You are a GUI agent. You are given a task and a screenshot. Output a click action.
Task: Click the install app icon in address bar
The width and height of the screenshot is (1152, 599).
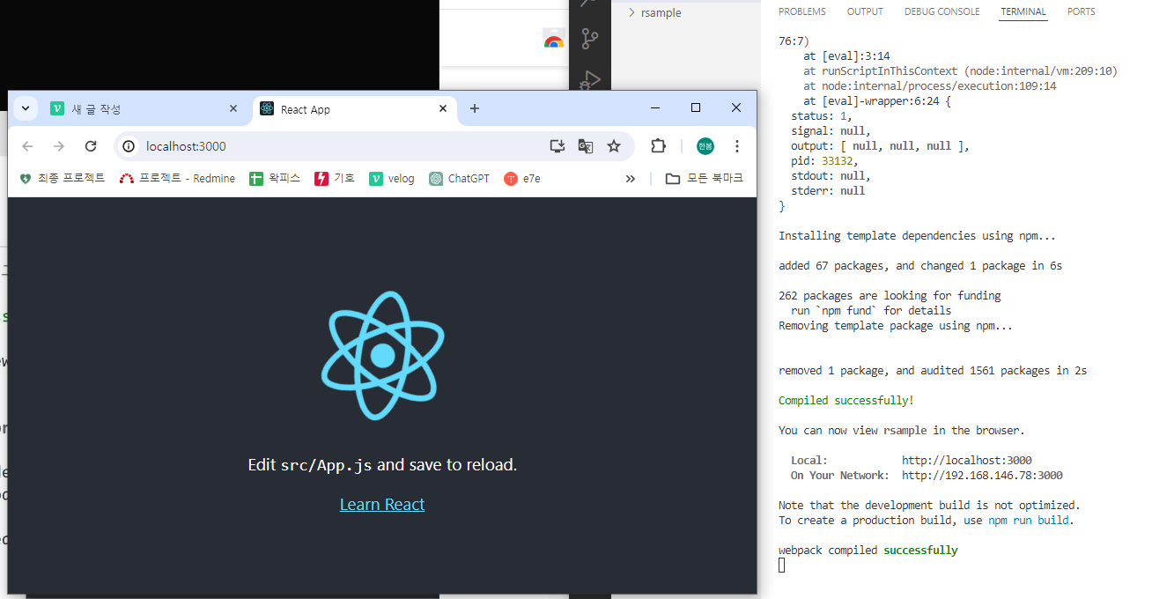pyautogui.click(x=557, y=146)
